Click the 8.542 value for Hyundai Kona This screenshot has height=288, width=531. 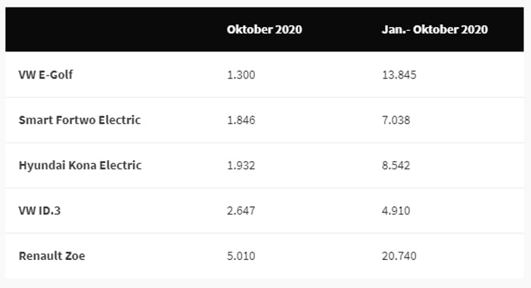pyautogui.click(x=396, y=165)
